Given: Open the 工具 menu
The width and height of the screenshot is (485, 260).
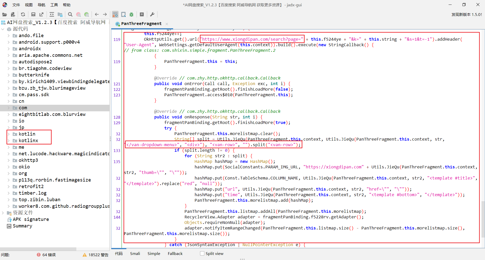Looking at the screenshot, I should coord(54,5).
